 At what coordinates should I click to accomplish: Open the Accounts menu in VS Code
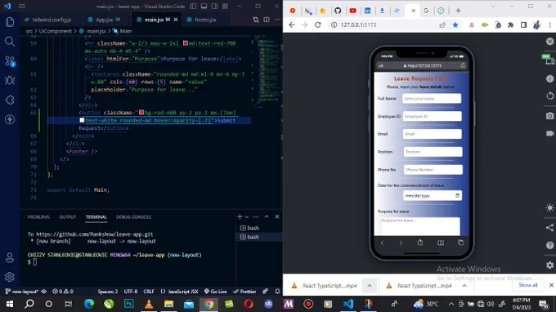[x=10, y=257]
